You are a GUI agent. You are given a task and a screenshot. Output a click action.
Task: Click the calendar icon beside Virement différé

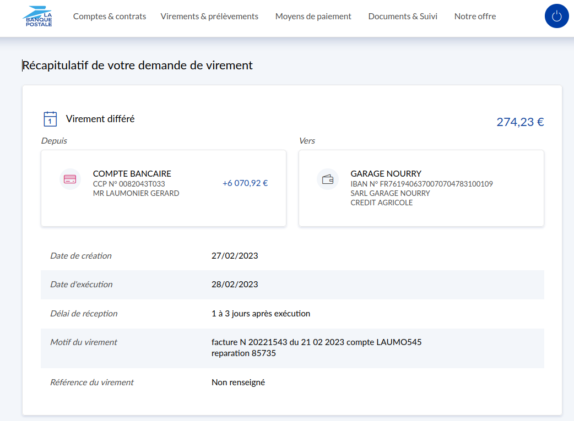(50, 119)
